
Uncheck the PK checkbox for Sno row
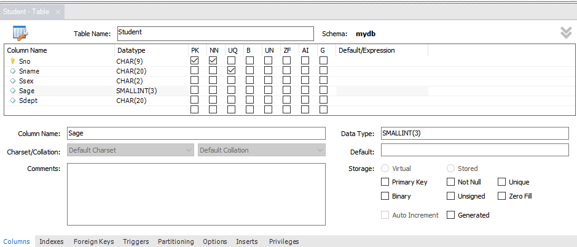(x=195, y=61)
